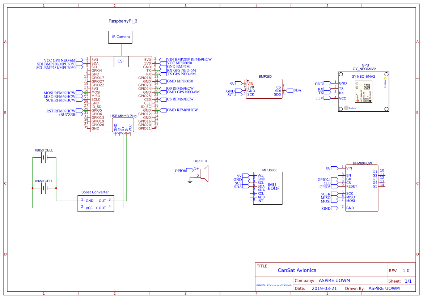Click the VIN BMP280/ RFM69HCW net label
The image size is (423, 299).
tap(189, 59)
